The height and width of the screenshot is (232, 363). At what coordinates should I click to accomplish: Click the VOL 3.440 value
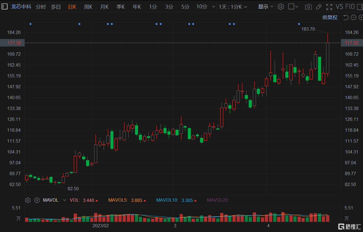click(89, 200)
